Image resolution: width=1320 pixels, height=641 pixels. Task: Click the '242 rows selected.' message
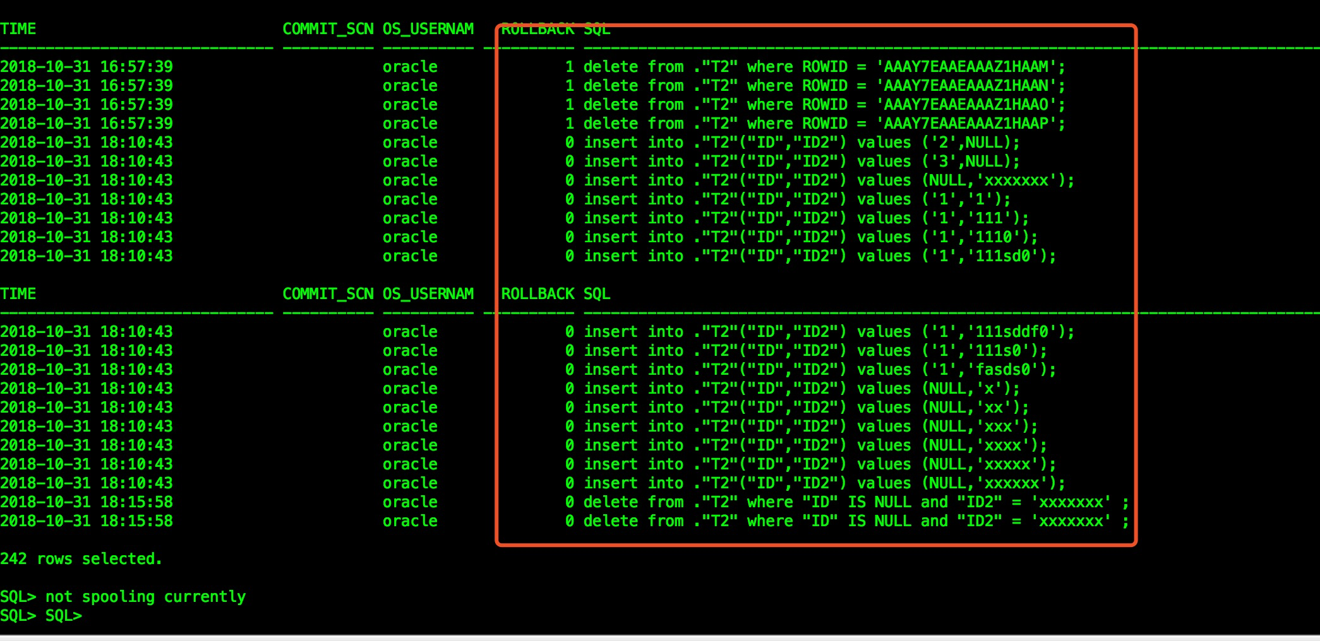point(81,559)
